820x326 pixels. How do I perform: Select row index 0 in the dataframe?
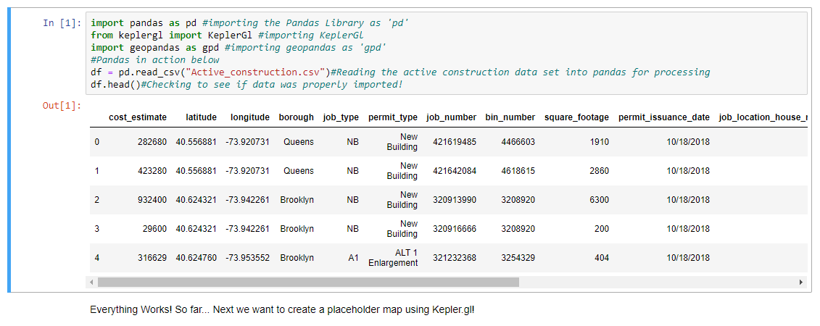(96, 142)
